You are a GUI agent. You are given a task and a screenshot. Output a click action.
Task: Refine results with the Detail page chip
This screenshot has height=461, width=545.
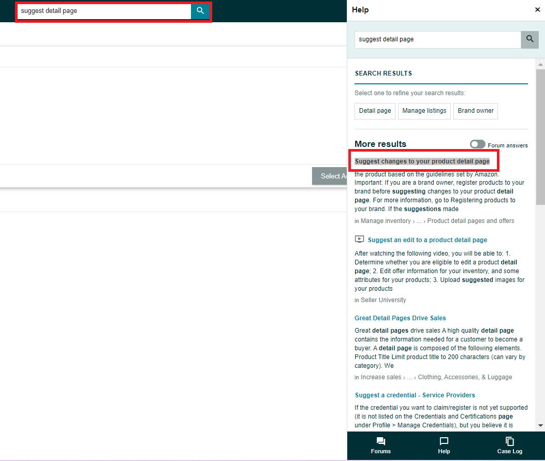click(x=375, y=111)
